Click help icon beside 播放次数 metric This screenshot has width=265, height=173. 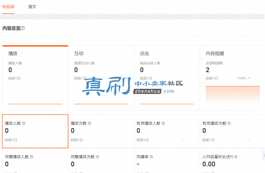coord(89,123)
